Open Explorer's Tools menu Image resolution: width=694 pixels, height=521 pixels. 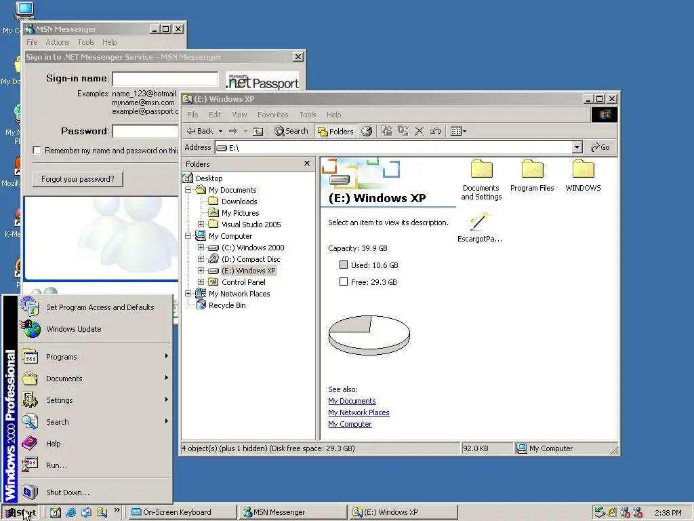pyautogui.click(x=307, y=115)
